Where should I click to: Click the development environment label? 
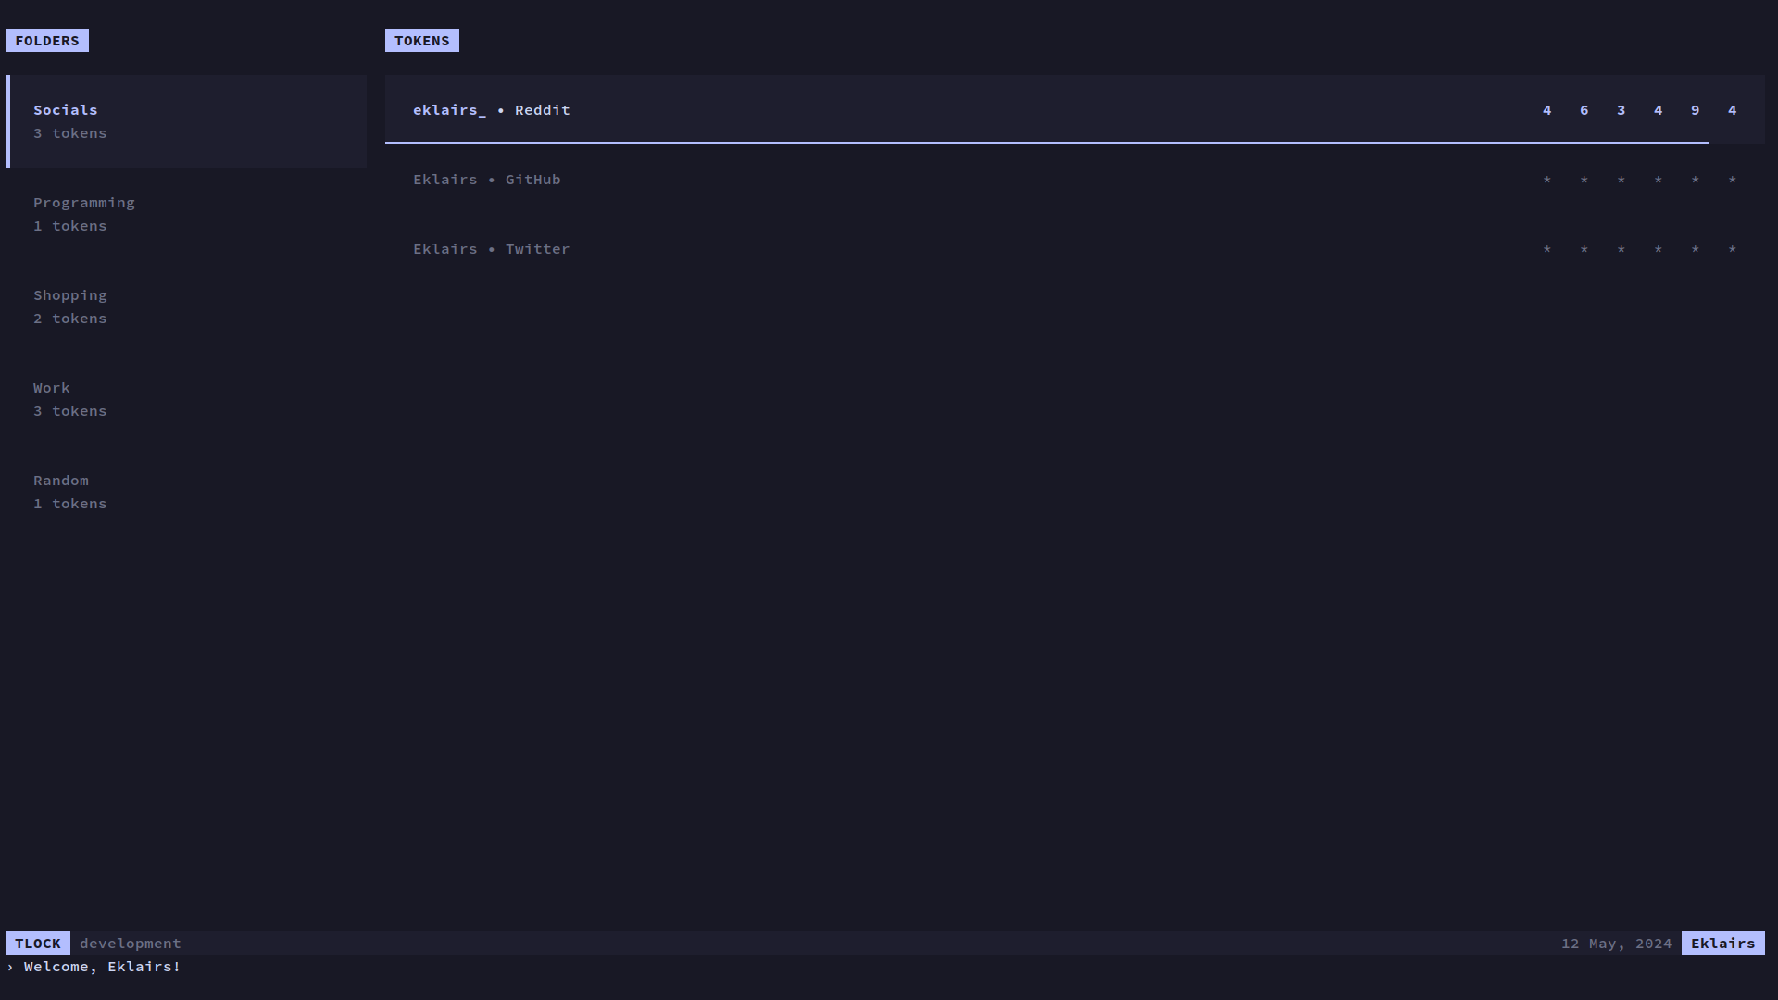click(x=130, y=943)
